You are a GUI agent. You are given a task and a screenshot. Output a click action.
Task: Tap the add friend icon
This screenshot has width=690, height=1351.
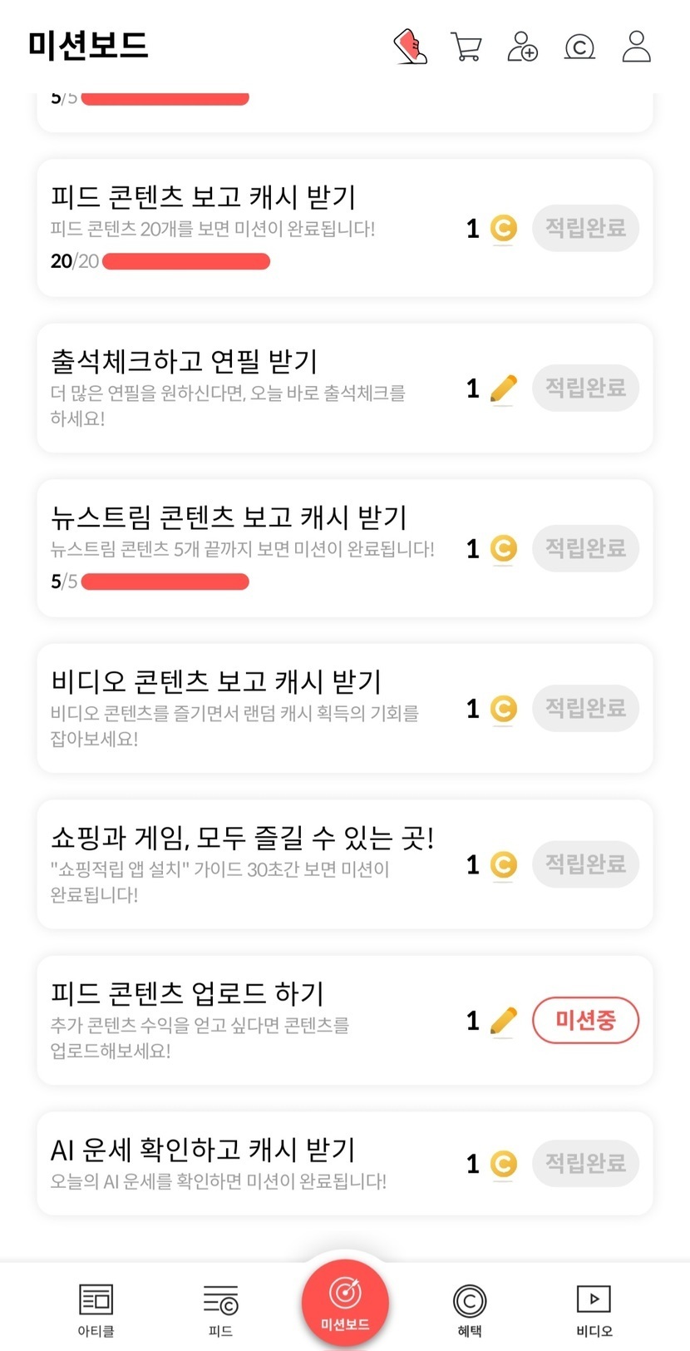tap(522, 47)
